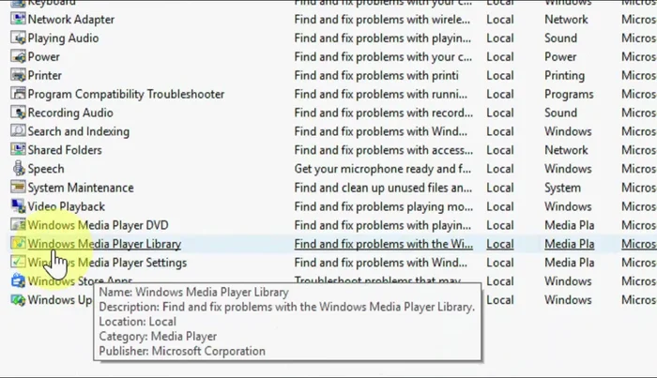Click the 'Printing' category cell
The image size is (657, 378).
point(564,76)
